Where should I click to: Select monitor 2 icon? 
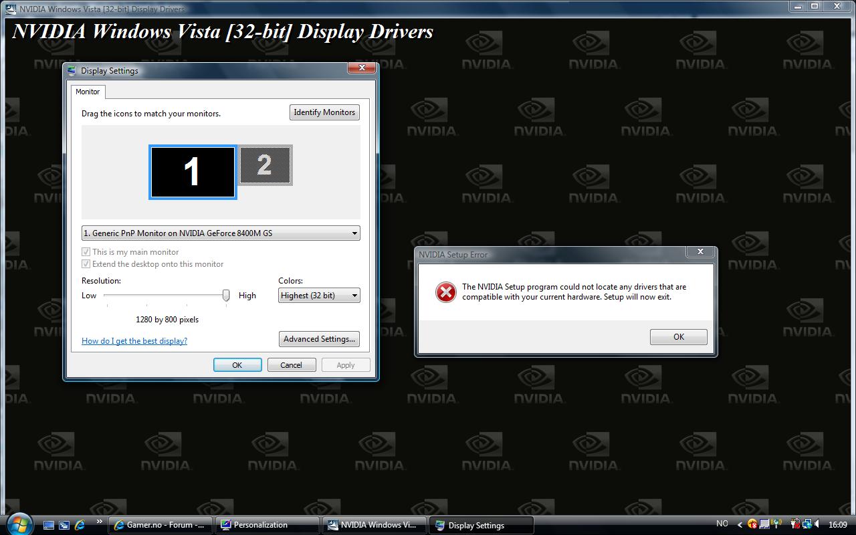tap(265, 165)
